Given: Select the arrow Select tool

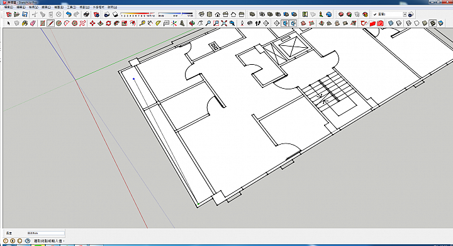Looking at the screenshot, I should (x=9, y=23).
